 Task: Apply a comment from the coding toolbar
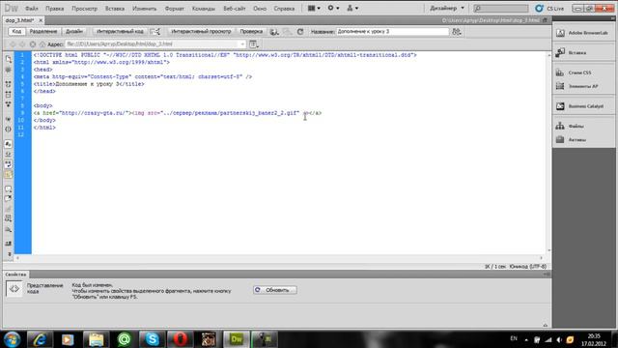tap(9, 189)
